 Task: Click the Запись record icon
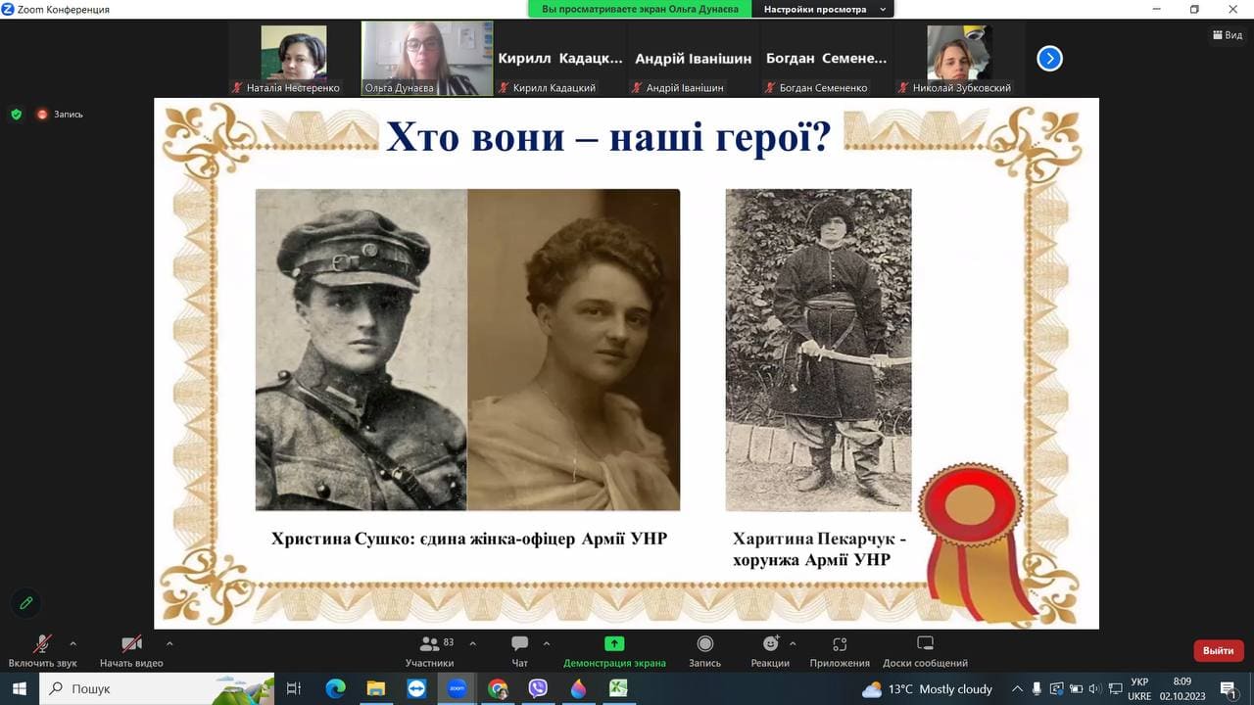click(x=704, y=643)
